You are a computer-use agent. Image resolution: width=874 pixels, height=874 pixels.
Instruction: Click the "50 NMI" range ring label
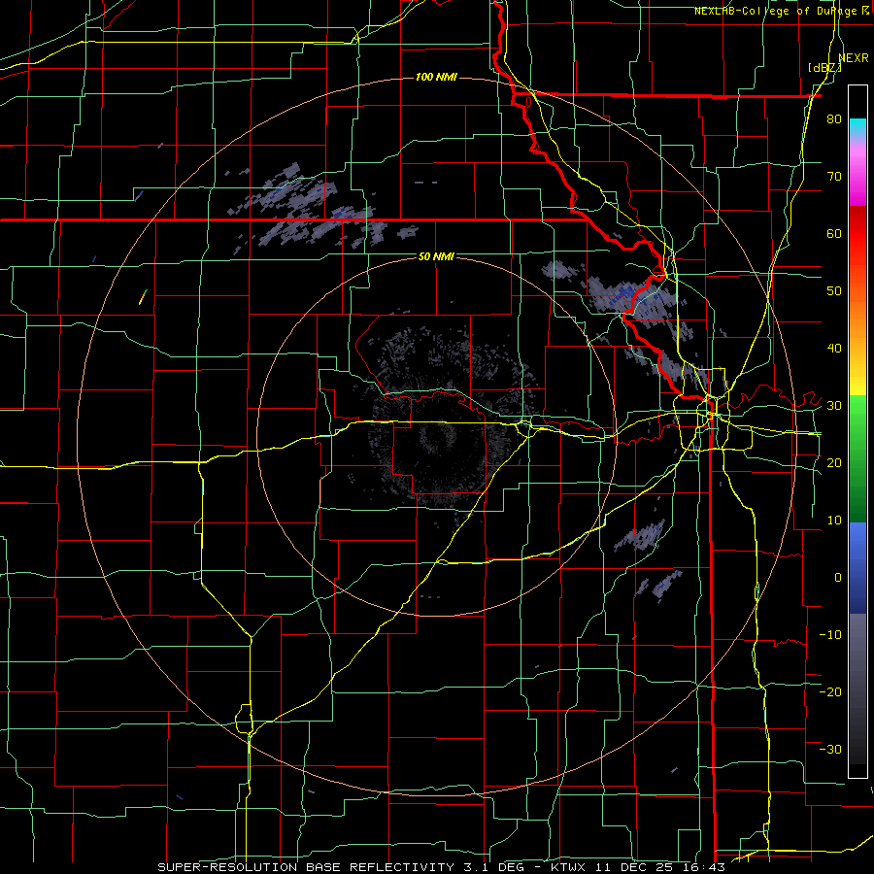click(x=436, y=257)
